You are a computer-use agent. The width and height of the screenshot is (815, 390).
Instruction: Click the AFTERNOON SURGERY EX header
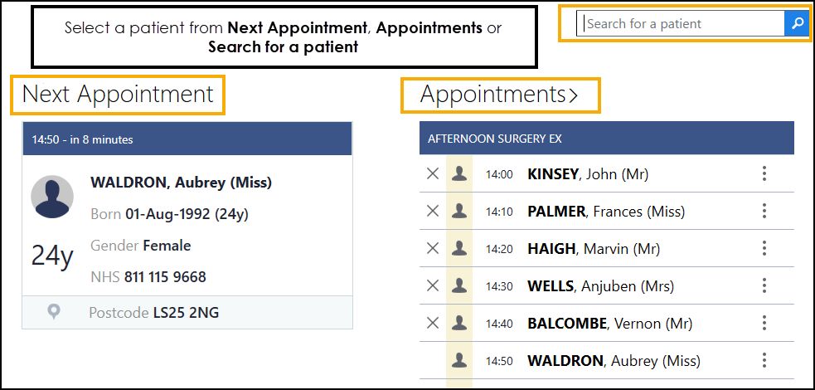[606, 139]
